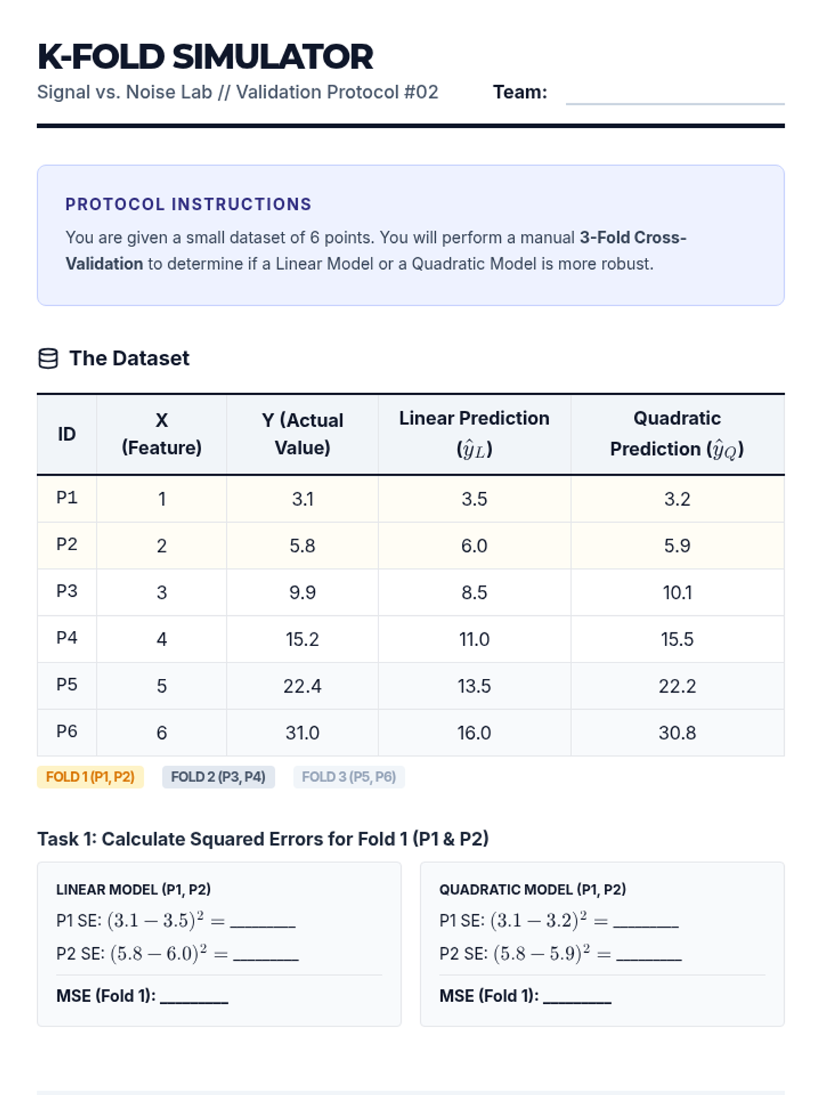Click the Linear P1 SE answer blank

click(263, 921)
